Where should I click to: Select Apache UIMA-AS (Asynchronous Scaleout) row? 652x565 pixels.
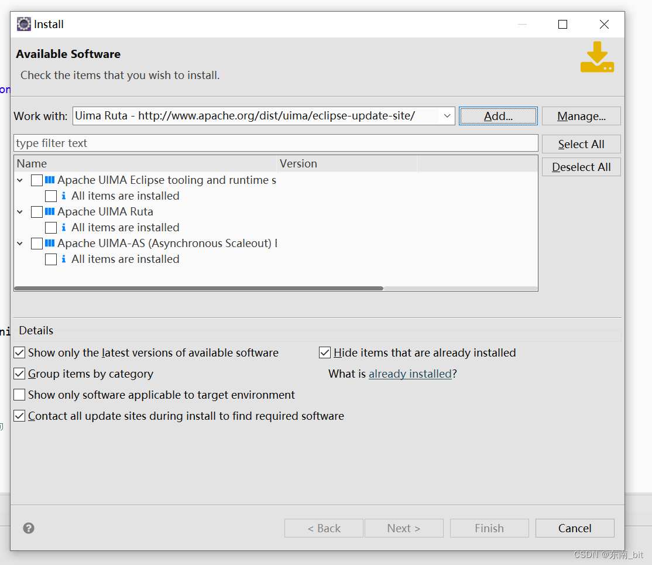(167, 243)
